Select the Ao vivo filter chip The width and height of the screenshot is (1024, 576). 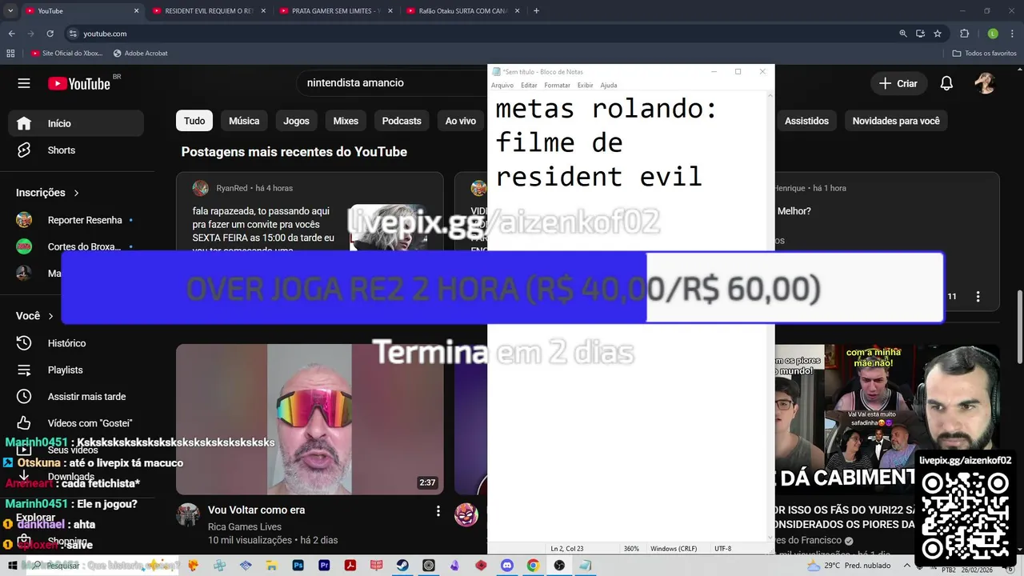coord(461,121)
